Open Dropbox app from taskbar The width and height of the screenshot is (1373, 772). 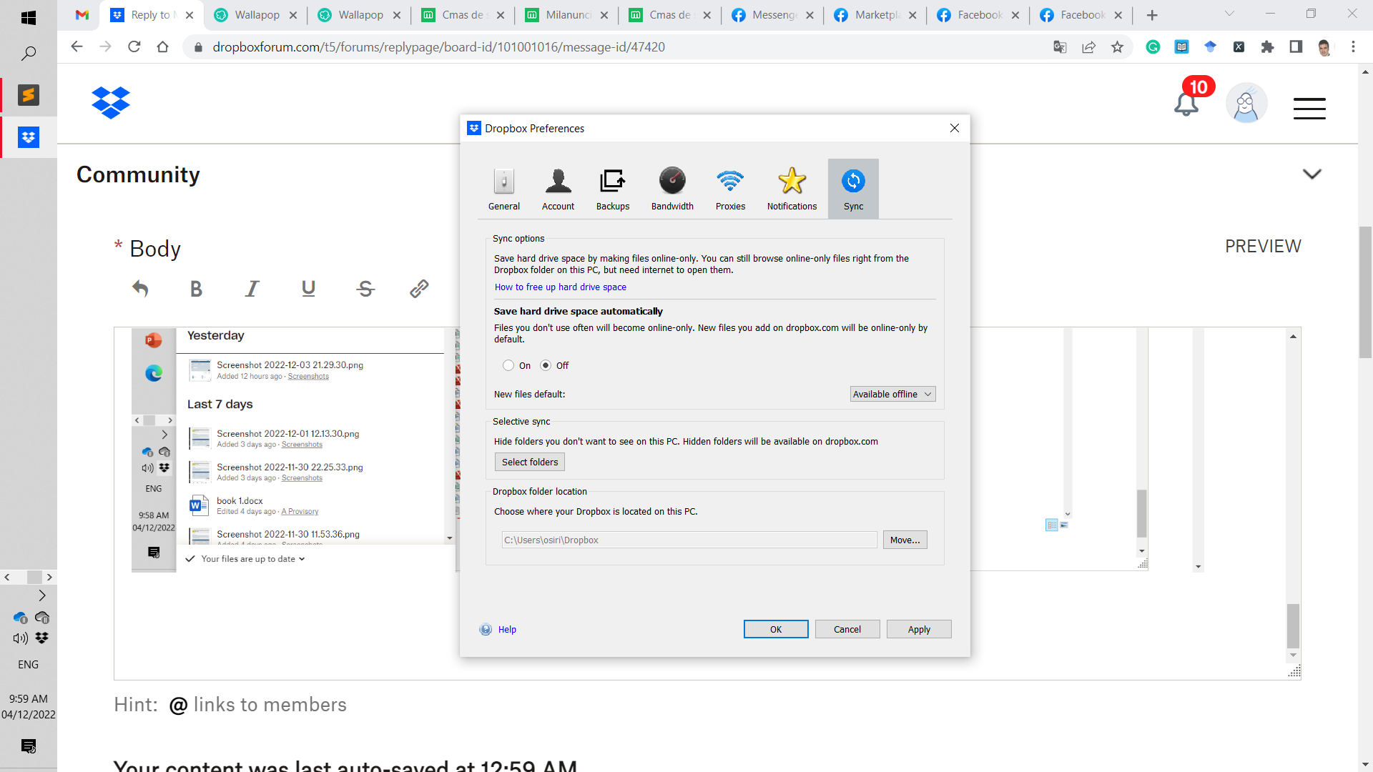29,137
